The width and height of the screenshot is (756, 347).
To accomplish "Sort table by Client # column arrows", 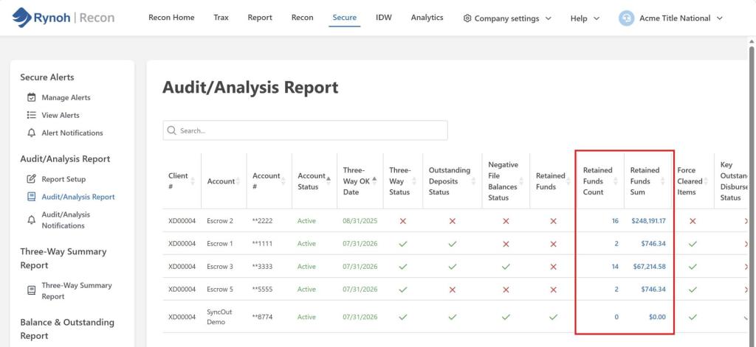I will click(x=193, y=181).
